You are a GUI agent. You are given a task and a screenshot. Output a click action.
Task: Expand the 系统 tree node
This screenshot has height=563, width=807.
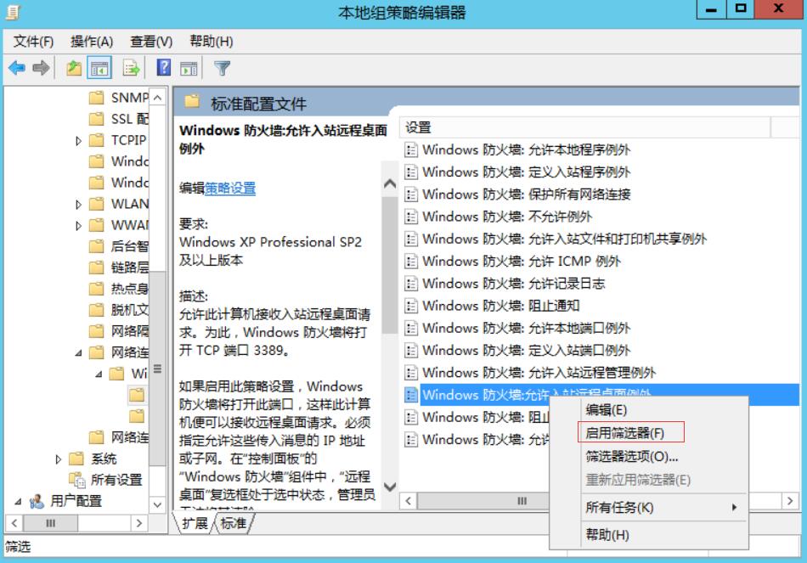(x=58, y=459)
